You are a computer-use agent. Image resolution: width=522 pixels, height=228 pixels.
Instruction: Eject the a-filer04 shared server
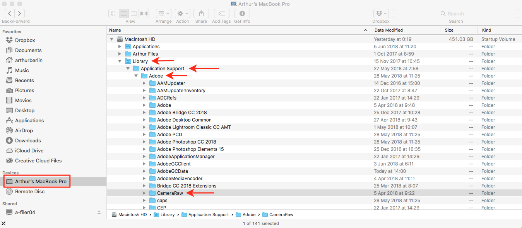tap(99, 212)
